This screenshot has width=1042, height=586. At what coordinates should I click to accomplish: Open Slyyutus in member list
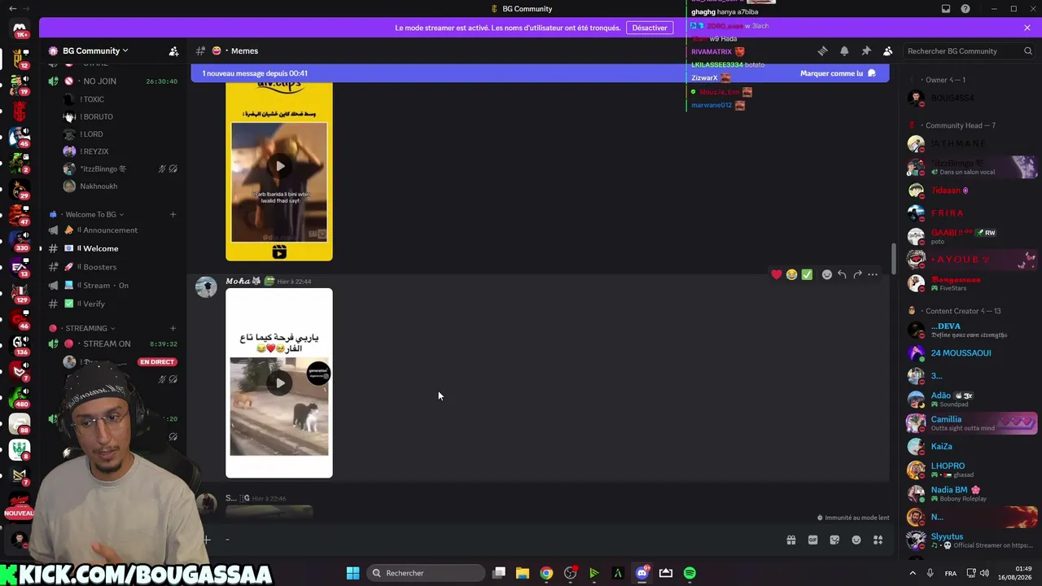pos(973,540)
